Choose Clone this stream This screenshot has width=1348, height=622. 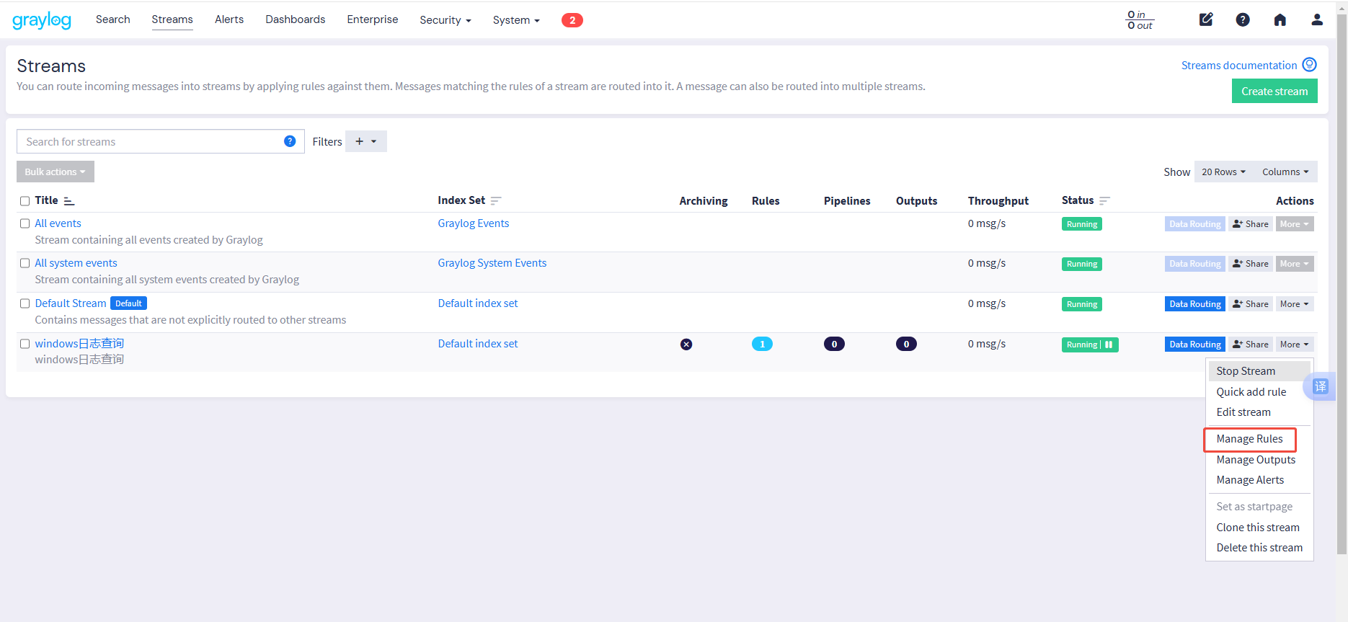(x=1259, y=528)
